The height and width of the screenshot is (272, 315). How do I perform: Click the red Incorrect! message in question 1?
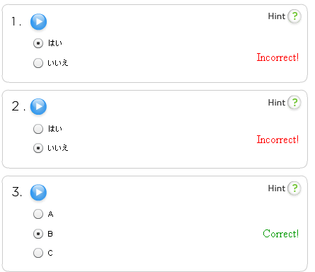[x=277, y=57]
